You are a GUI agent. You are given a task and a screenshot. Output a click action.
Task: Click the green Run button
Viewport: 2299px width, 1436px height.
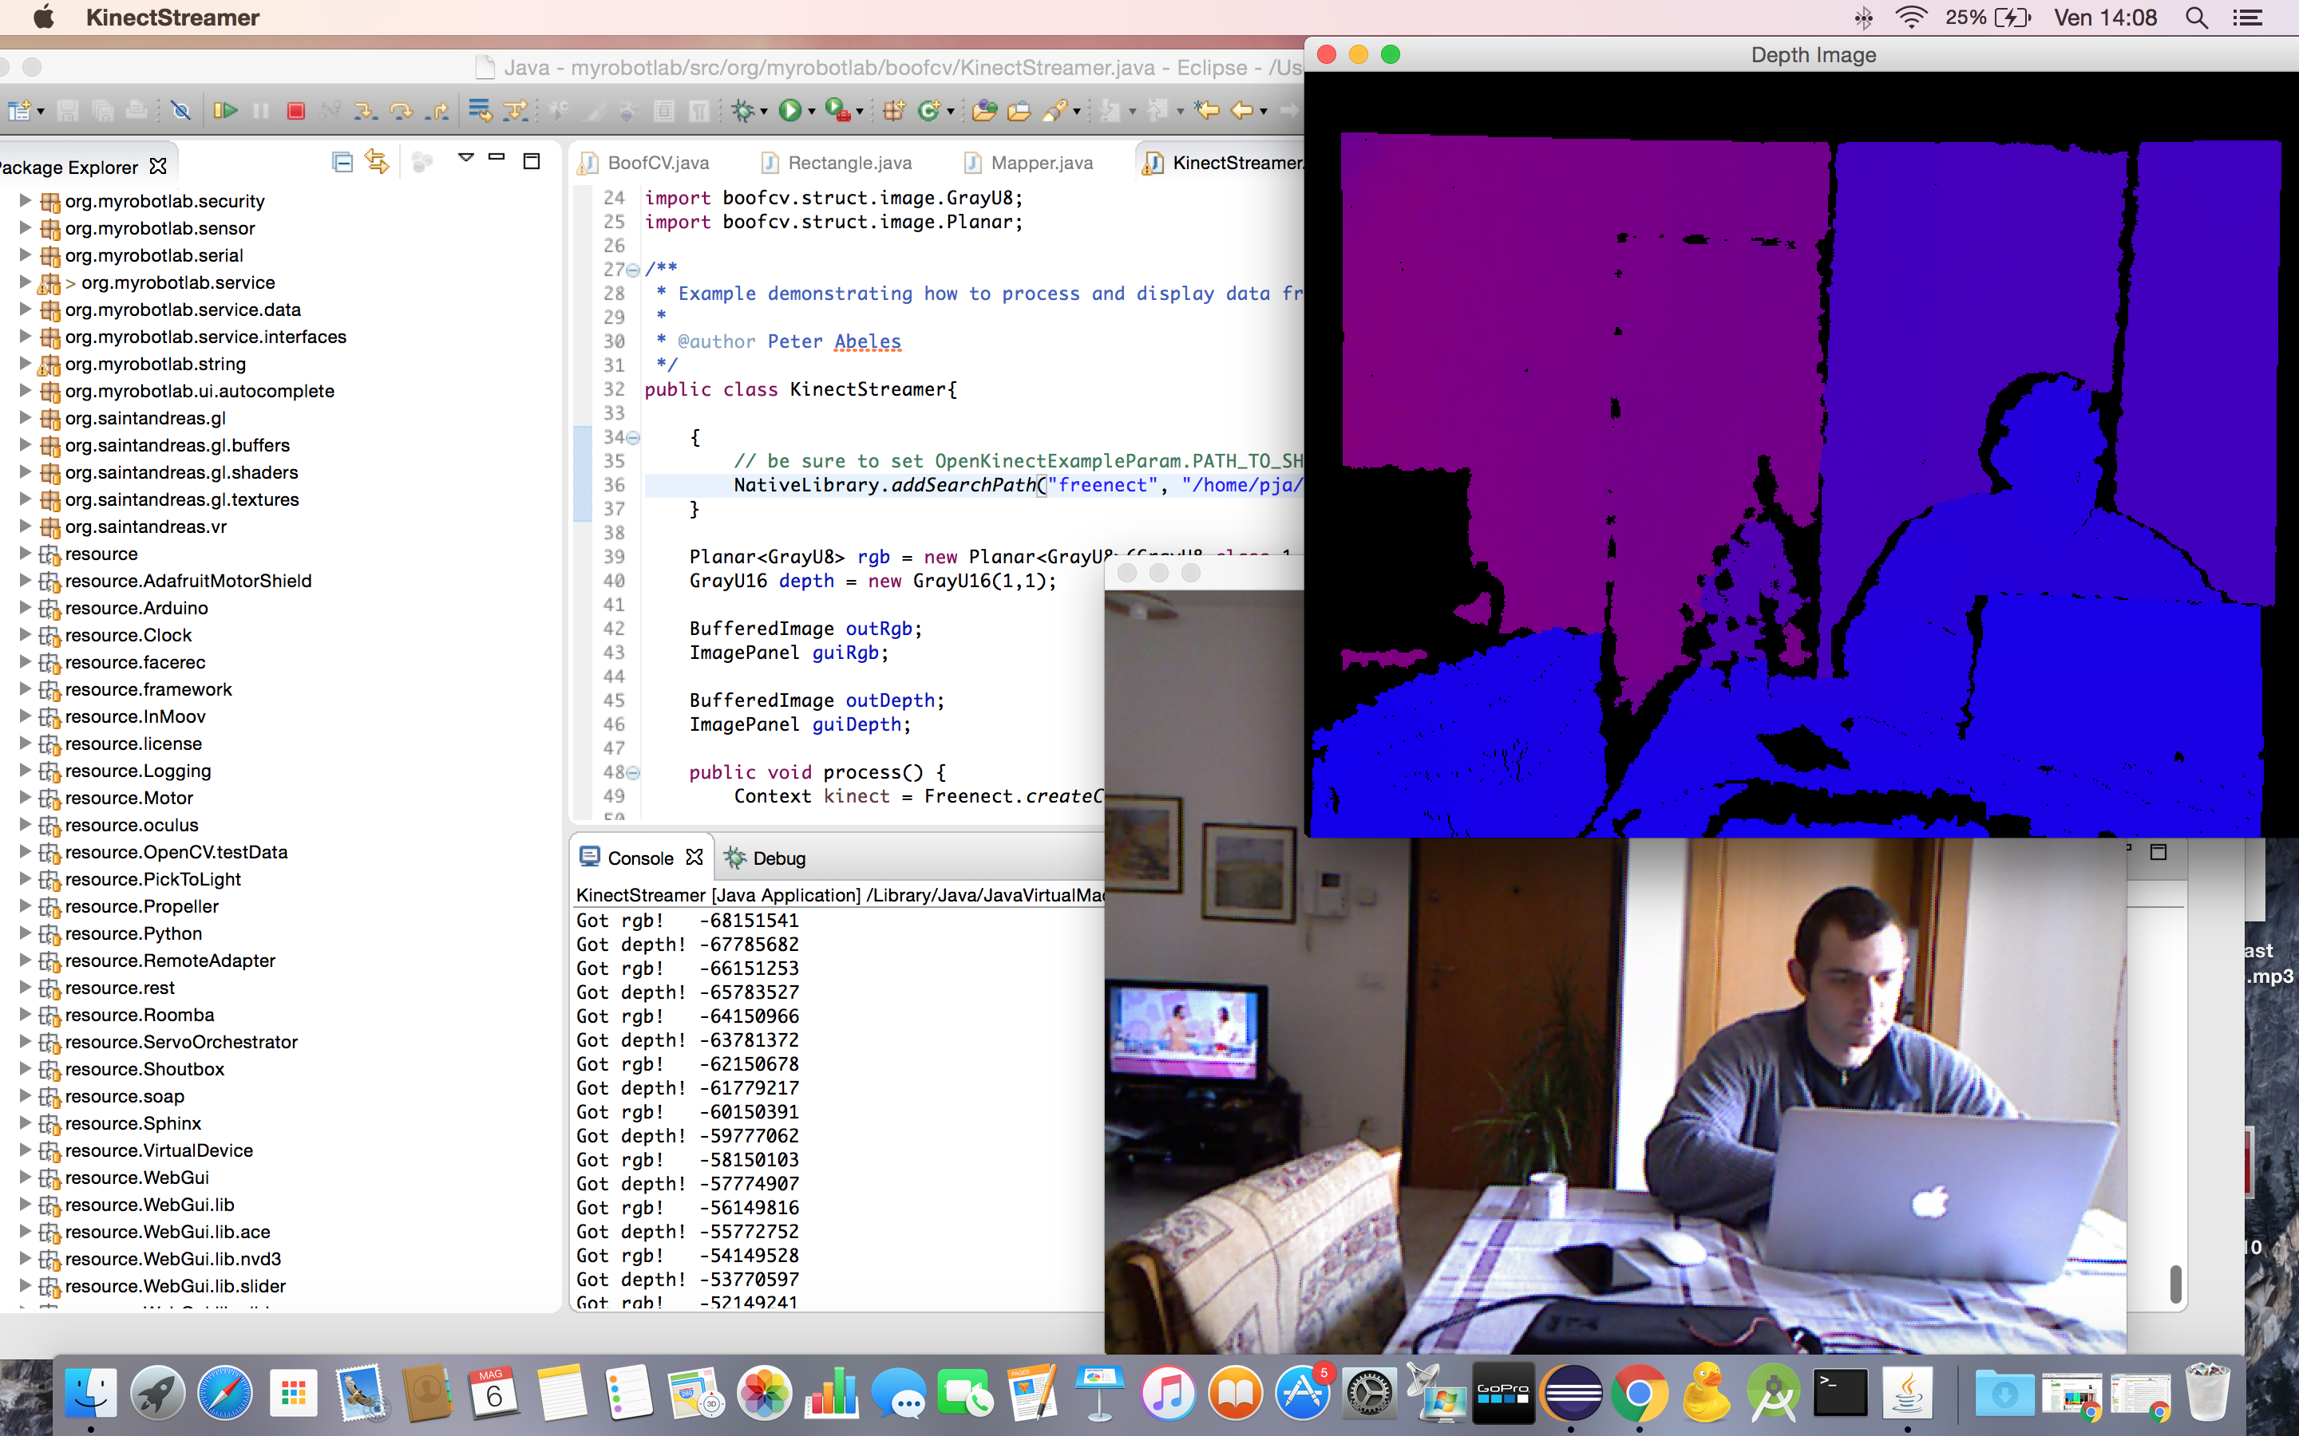[789, 111]
